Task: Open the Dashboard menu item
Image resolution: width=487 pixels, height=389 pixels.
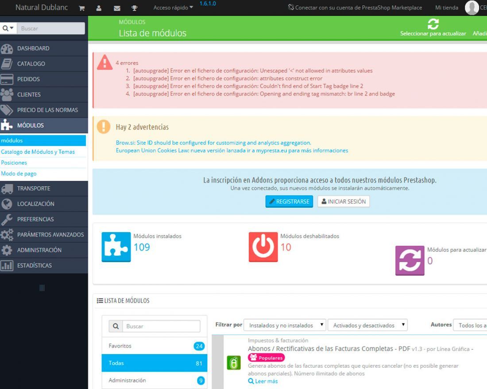Action: (x=44, y=48)
